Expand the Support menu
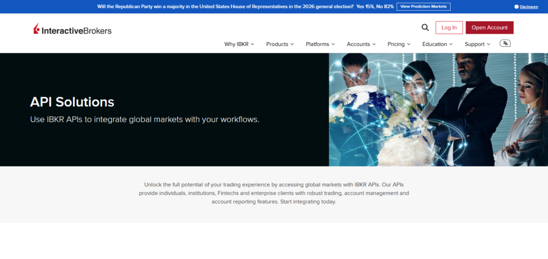The width and height of the screenshot is (548, 259). 477,44
